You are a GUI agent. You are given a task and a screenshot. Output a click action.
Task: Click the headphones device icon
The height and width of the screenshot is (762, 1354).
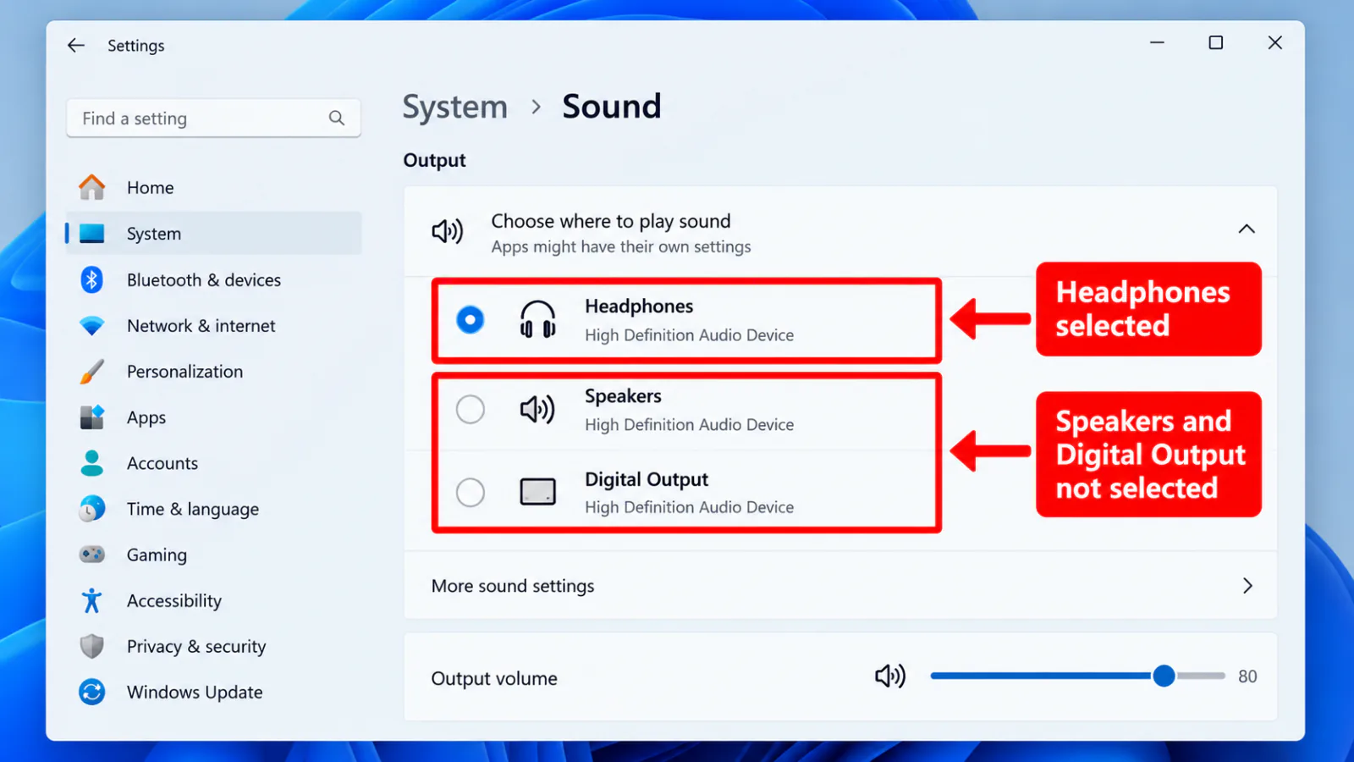pyautogui.click(x=538, y=320)
